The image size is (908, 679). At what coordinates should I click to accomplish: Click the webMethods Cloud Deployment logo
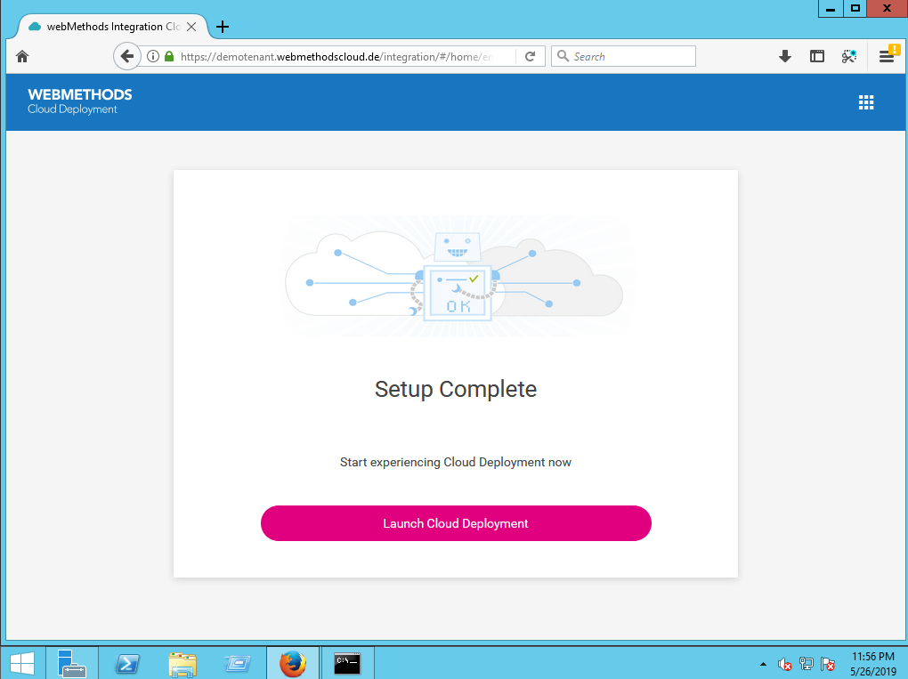(80, 101)
